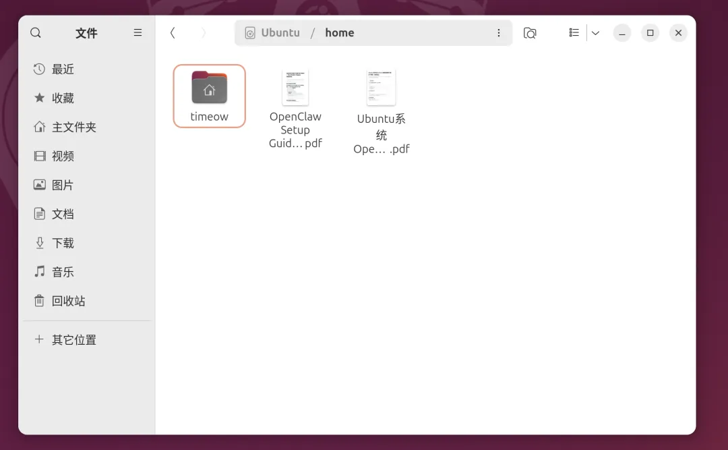Click the plus icon for Other Locations

pyautogui.click(x=40, y=339)
